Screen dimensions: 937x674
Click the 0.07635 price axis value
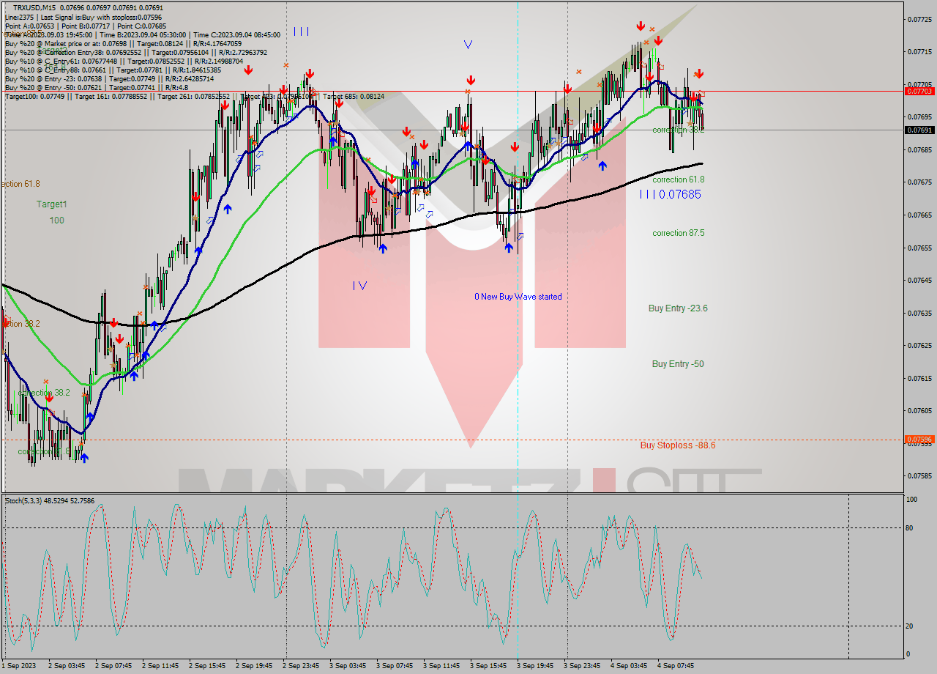(x=919, y=313)
